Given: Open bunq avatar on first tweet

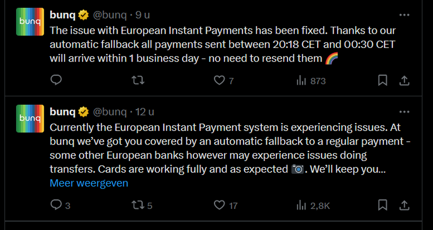Looking at the screenshot, I should click(30, 22).
